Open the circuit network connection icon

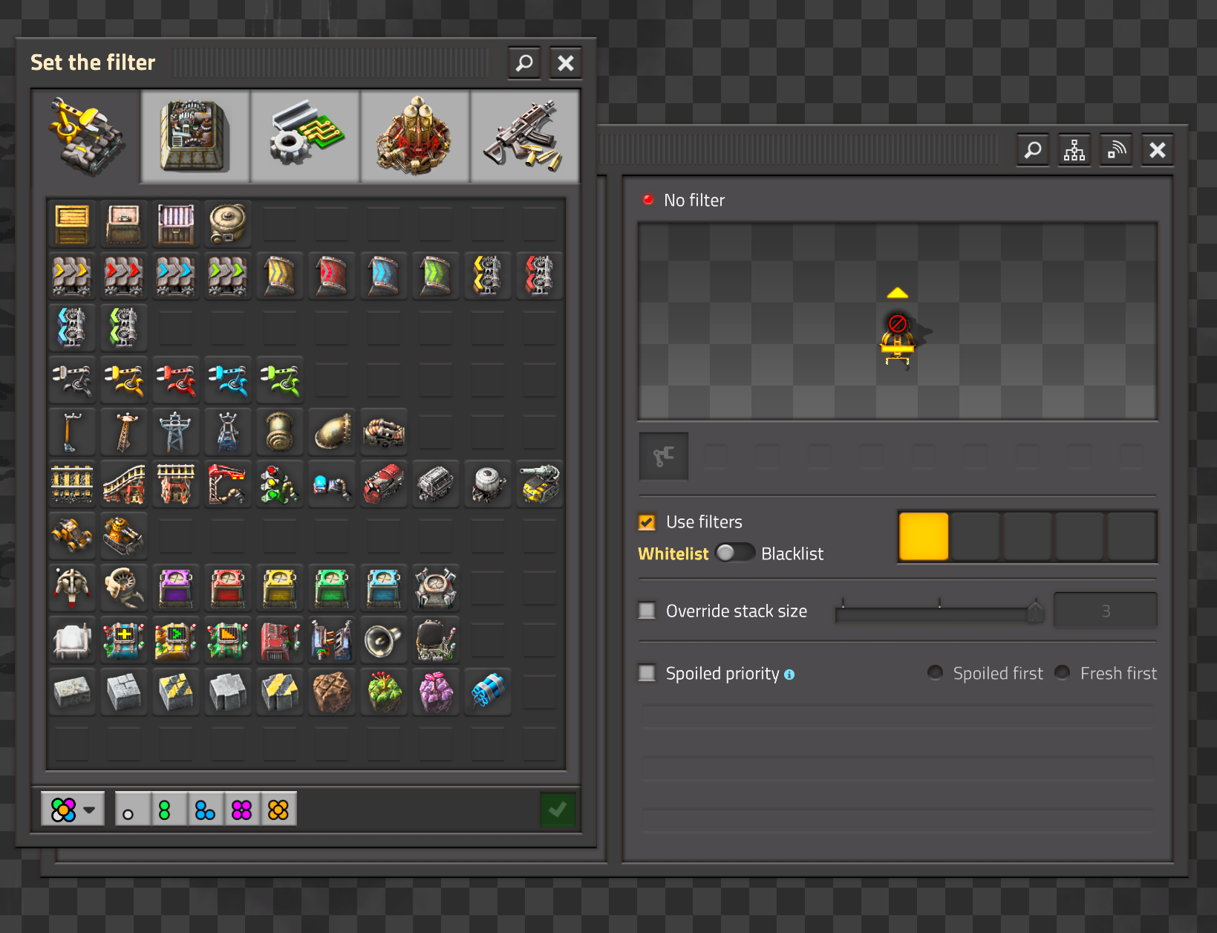[x=1074, y=150]
